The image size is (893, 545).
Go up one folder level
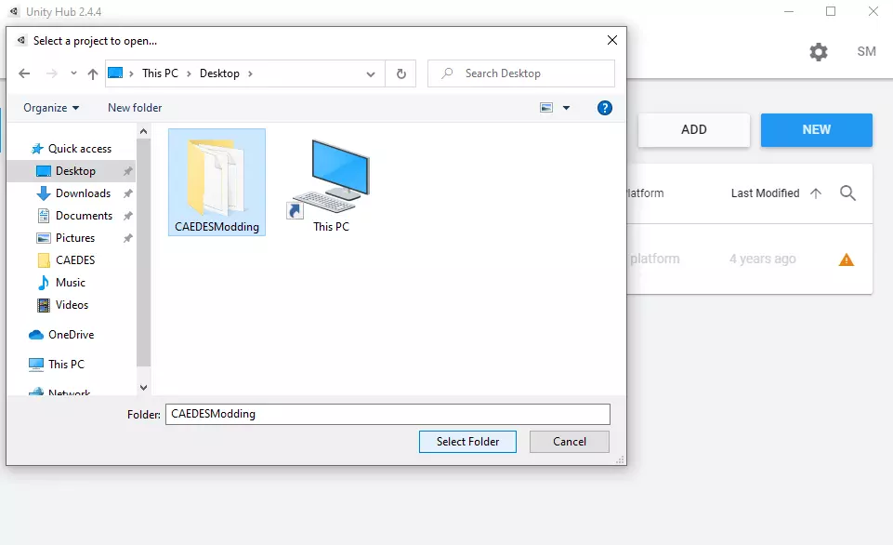tap(93, 73)
